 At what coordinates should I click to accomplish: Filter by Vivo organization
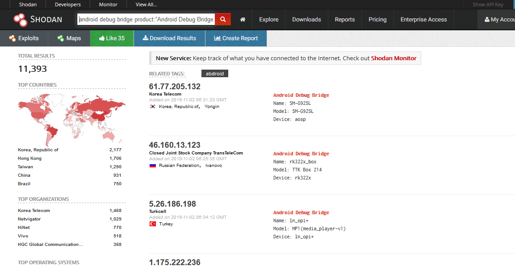(23, 236)
